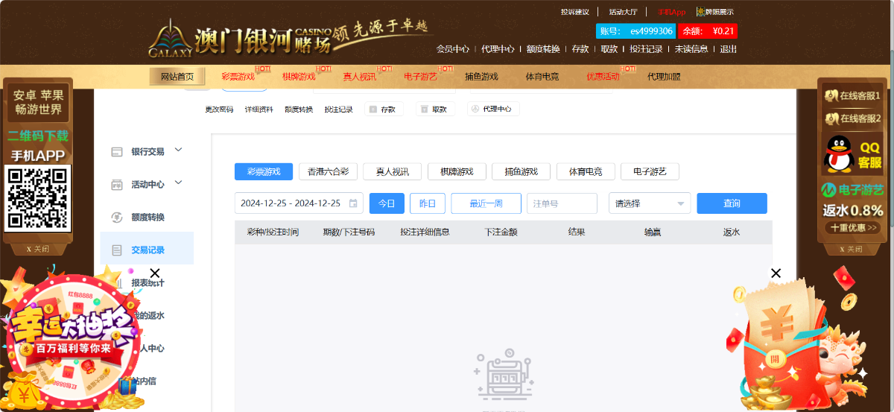
Task: Select the 最近一周 date filter
Action: point(486,203)
